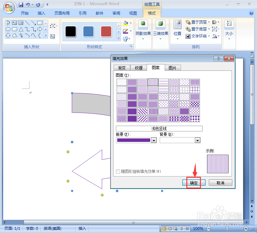
Task: Switch to Web Layout view
Action: pyautogui.click(x=176, y=229)
